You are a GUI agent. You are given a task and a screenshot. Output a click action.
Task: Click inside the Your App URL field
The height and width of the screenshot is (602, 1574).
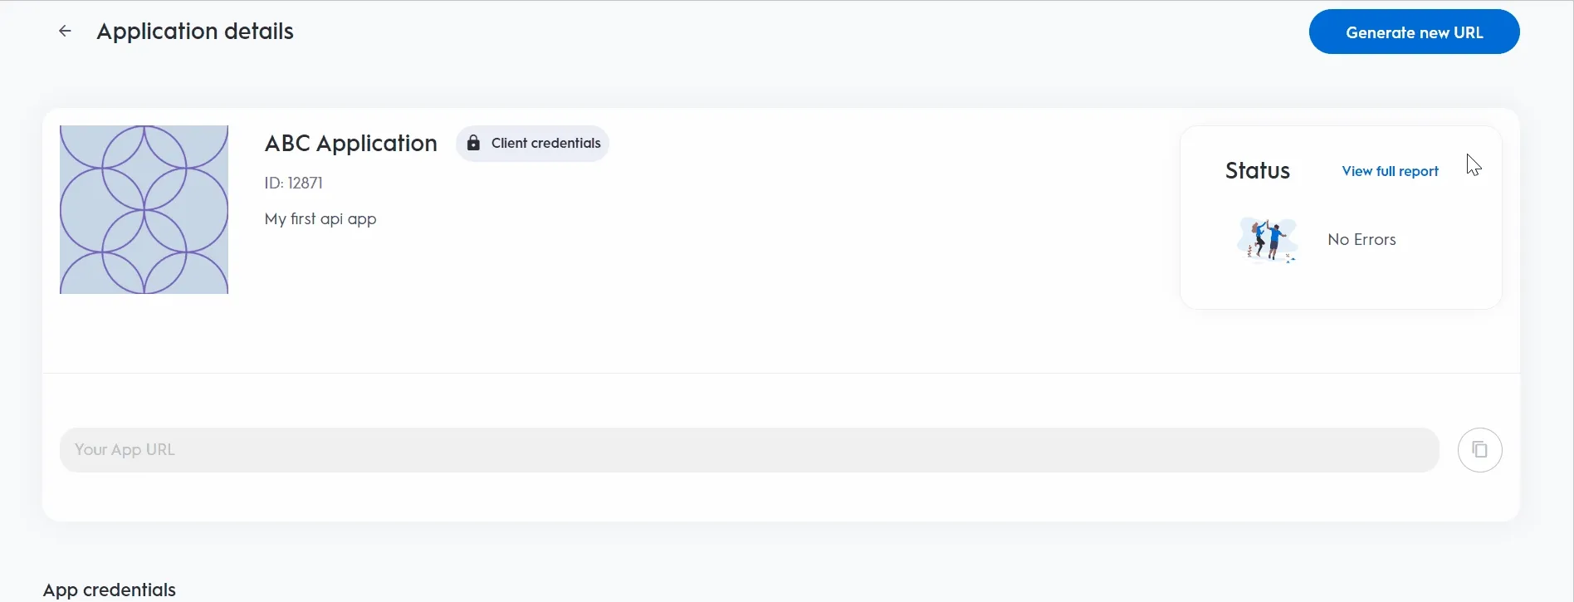pos(664,449)
